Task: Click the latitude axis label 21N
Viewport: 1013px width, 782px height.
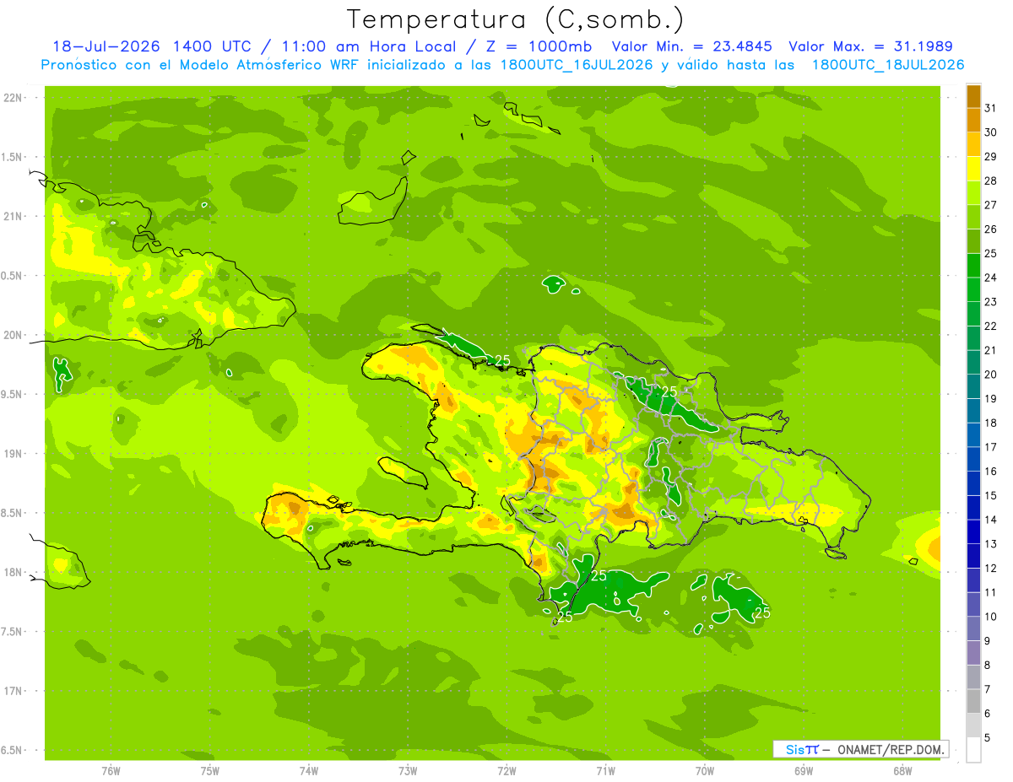Action: (14, 216)
